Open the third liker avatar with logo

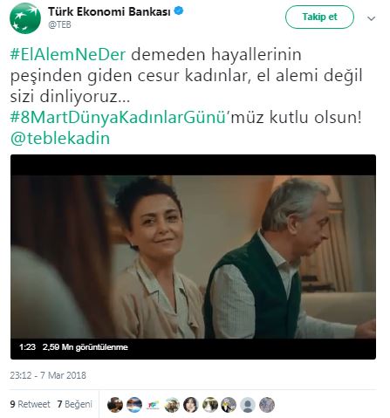(153, 405)
